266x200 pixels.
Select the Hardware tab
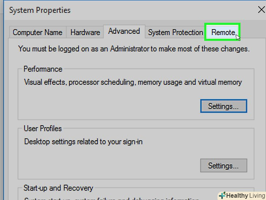85,32
